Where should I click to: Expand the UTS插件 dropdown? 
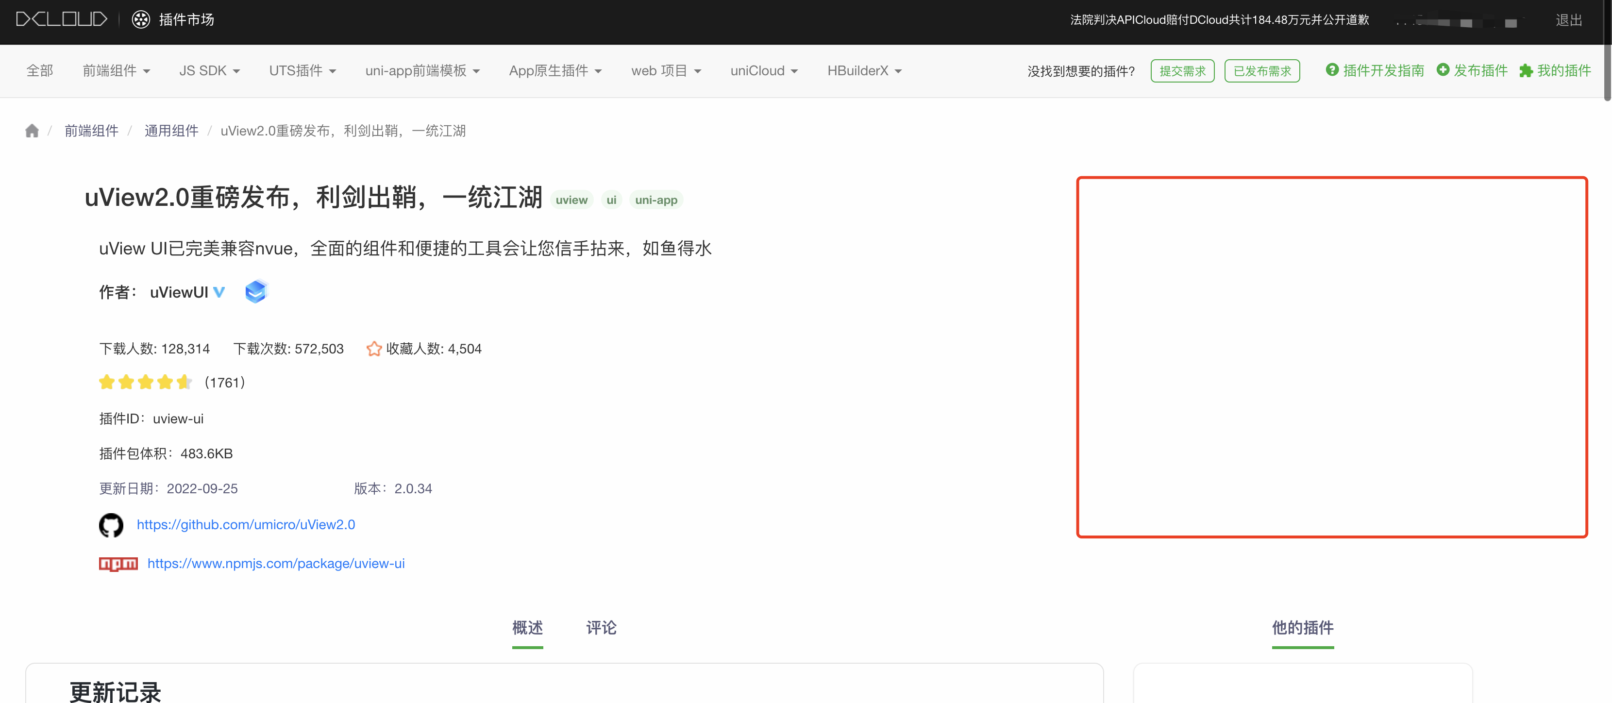(x=303, y=71)
